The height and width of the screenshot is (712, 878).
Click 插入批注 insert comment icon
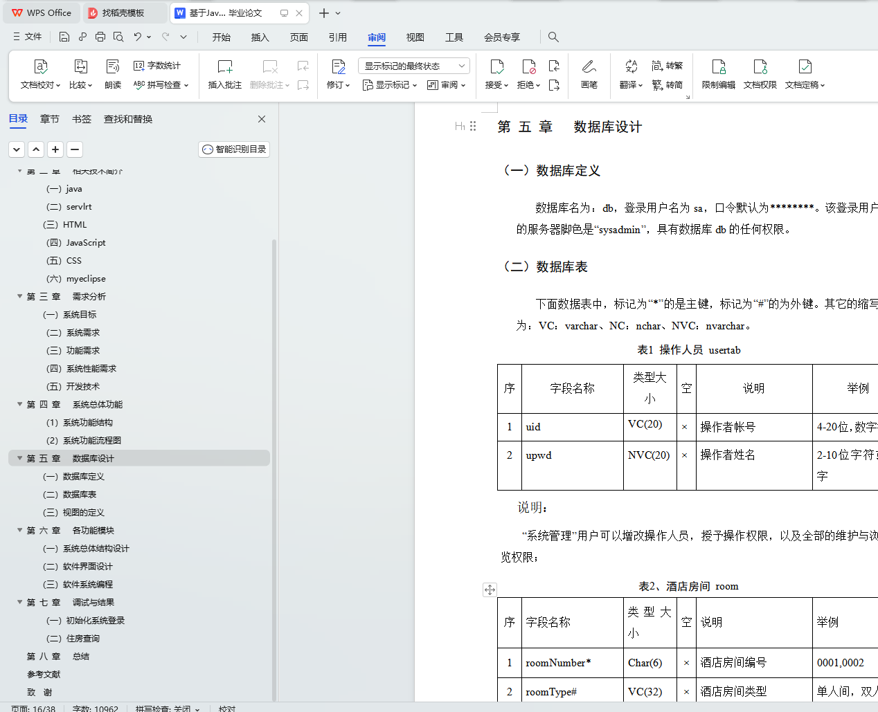225,67
